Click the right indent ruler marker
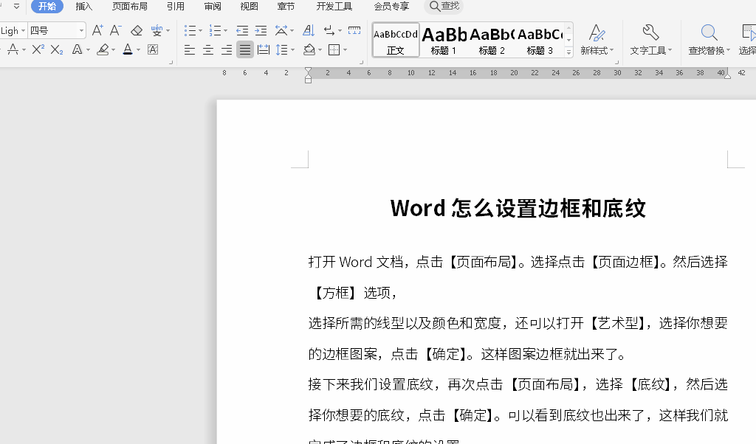 (x=727, y=74)
